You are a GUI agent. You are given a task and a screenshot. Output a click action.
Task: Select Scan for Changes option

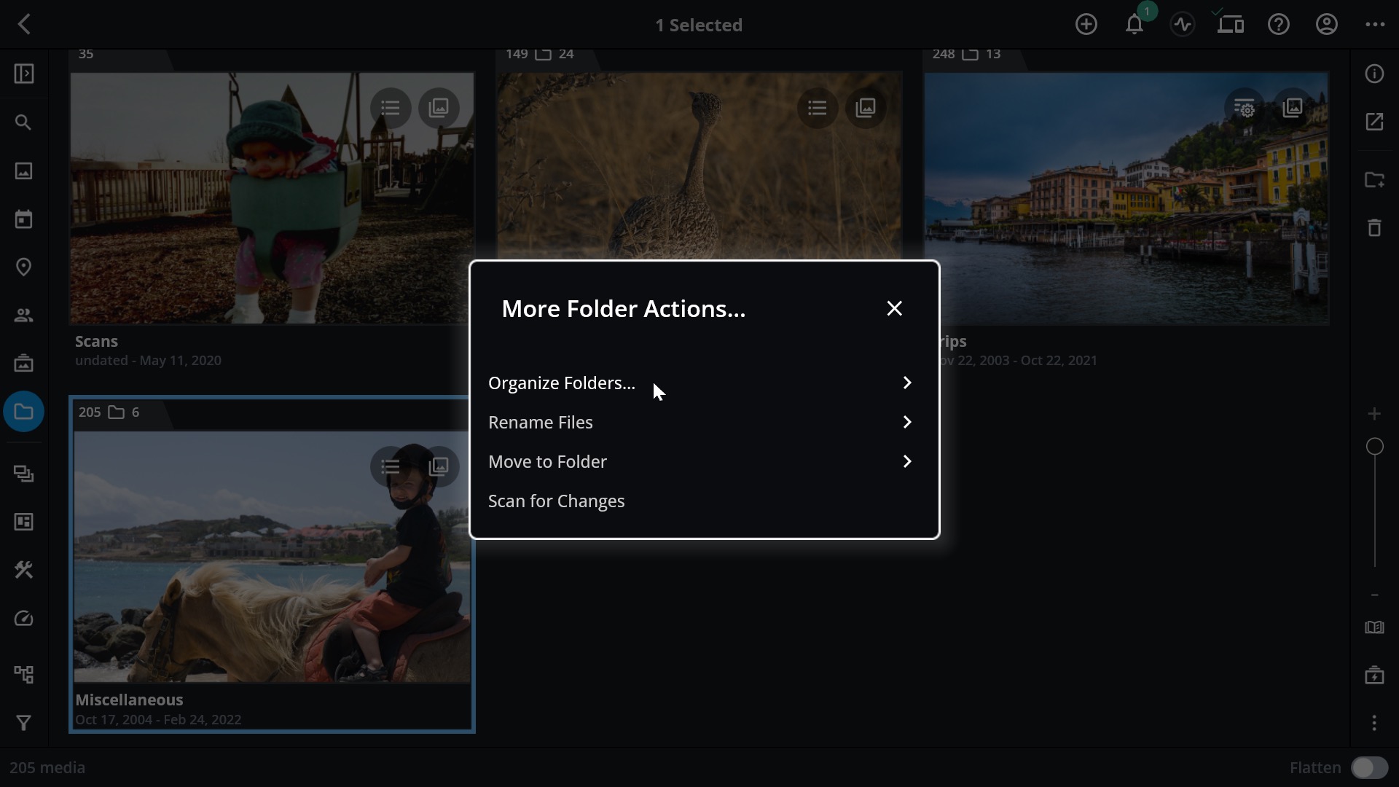[x=704, y=501]
